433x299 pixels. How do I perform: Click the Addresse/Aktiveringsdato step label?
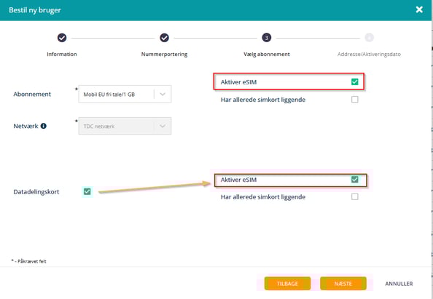pyautogui.click(x=369, y=55)
